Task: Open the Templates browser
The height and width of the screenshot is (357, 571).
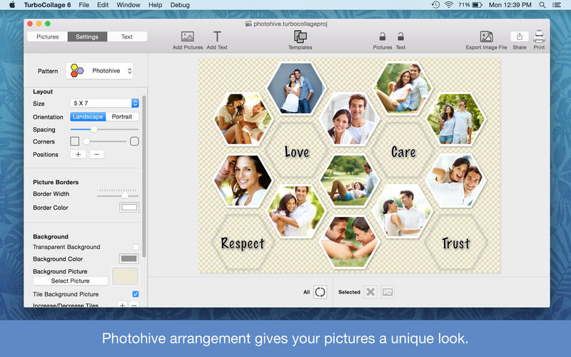Action: pyautogui.click(x=300, y=36)
